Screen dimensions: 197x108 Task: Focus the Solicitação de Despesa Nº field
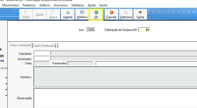click(x=144, y=30)
